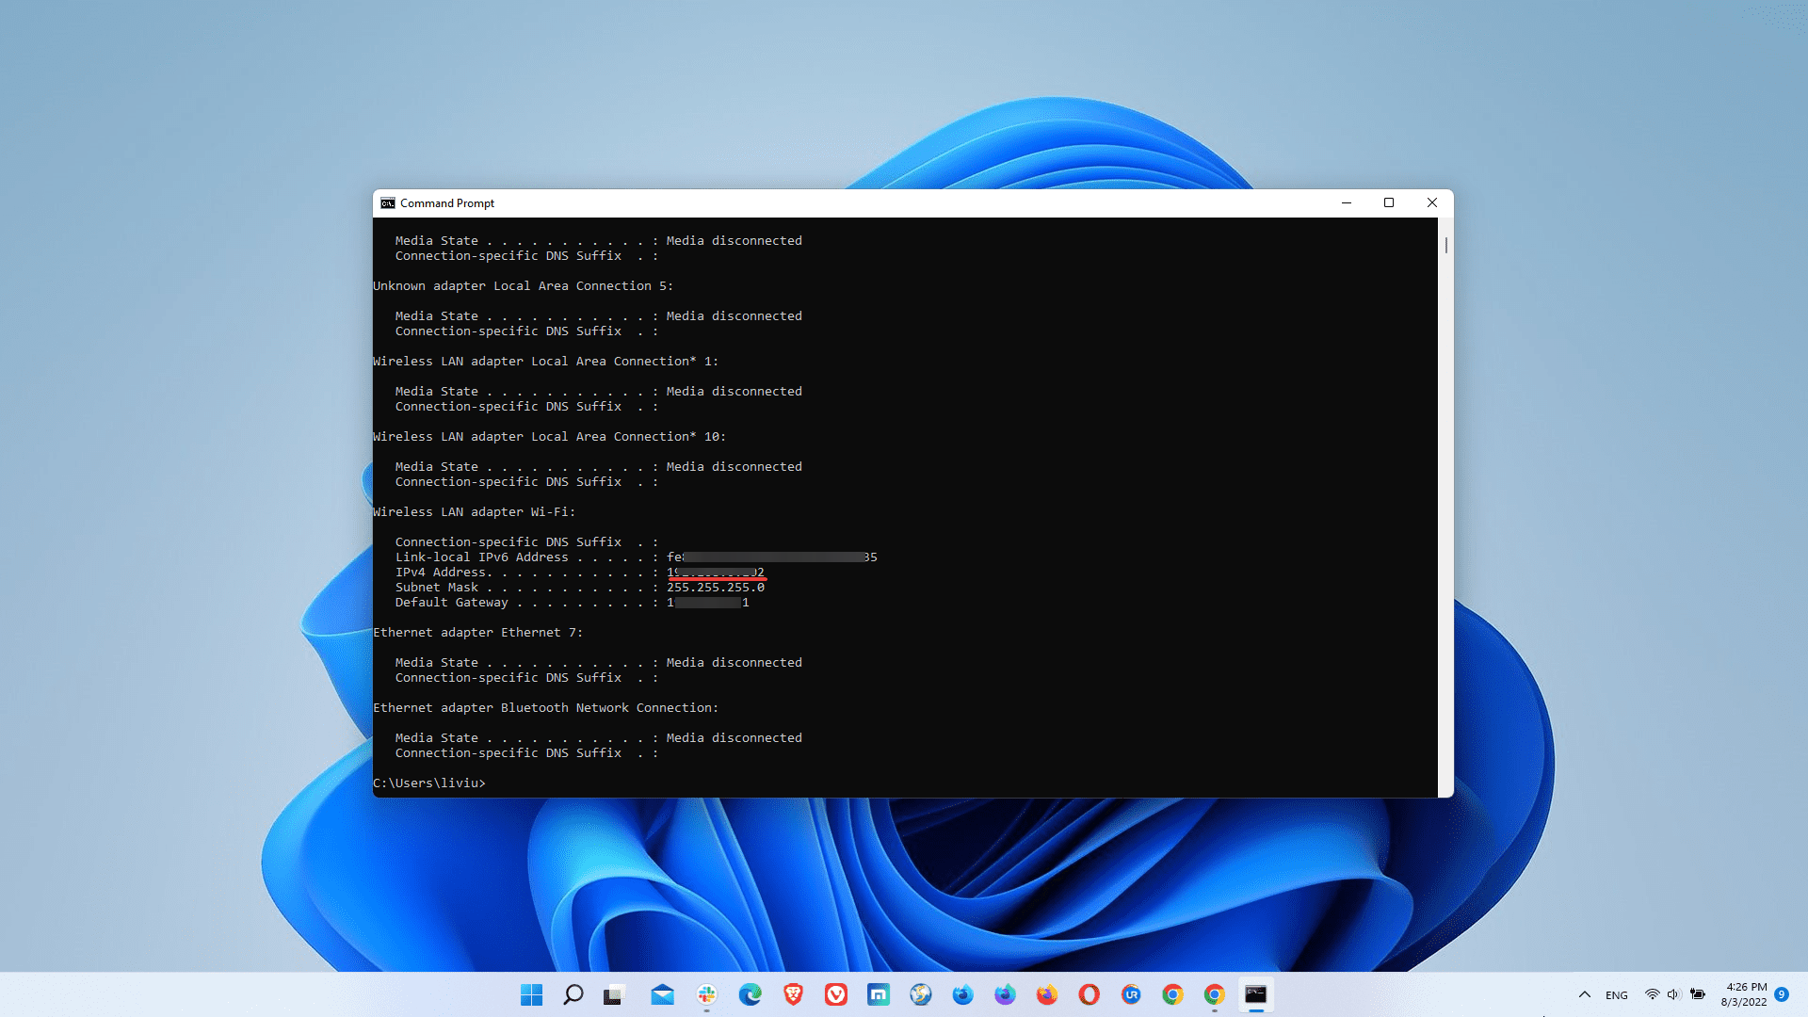The image size is (1808, 1017).
Task: Launch Vivaldi browser from taskbar
Action: click(835, 994)
